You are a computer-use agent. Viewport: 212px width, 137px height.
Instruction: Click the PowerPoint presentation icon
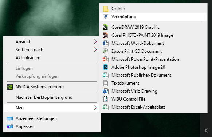[x=106, y=59]
